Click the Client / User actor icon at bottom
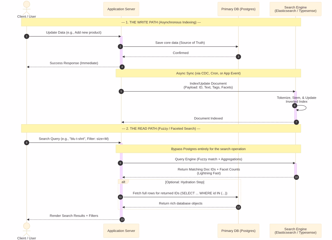This screenshot has height=240, width=332. [27, 229]
